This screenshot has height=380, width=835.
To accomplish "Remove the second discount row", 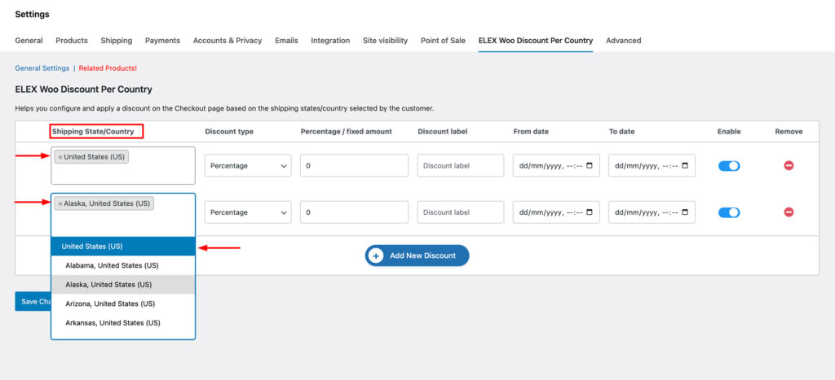I will point(789,212).
